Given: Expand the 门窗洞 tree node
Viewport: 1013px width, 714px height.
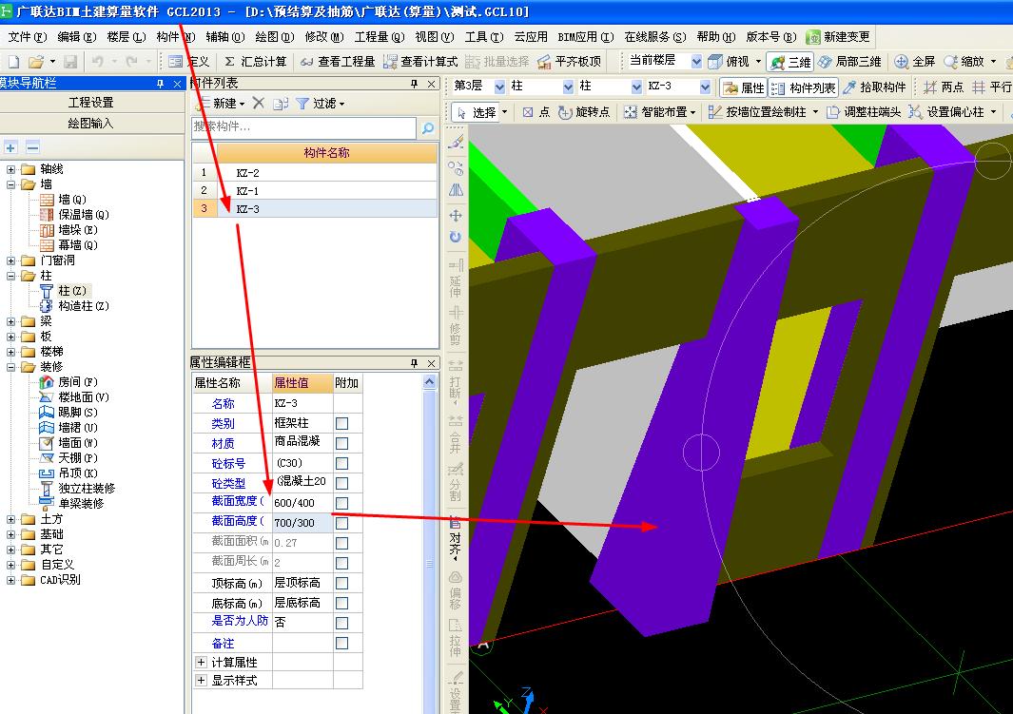Looking at the screenshot, I should pos(11,261).
